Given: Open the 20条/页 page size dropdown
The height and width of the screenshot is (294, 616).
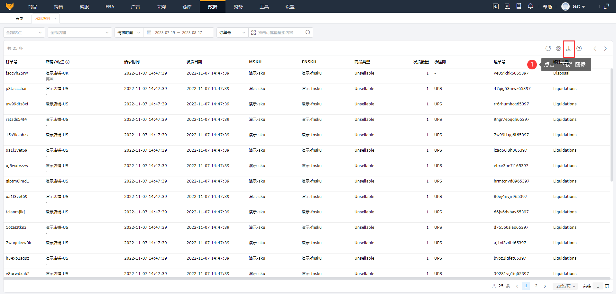Looking at the screenshot, I should tap(565, 286).
